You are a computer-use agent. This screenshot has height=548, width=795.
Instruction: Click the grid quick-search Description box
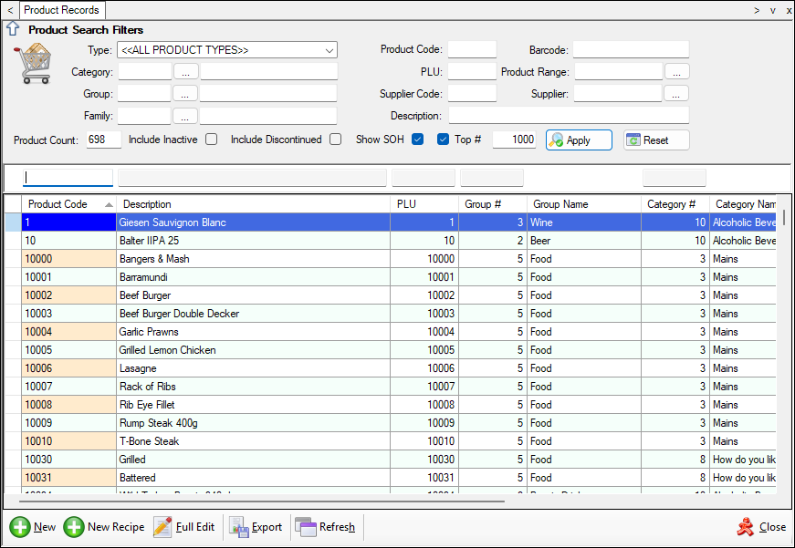click(x=253, y=178)
